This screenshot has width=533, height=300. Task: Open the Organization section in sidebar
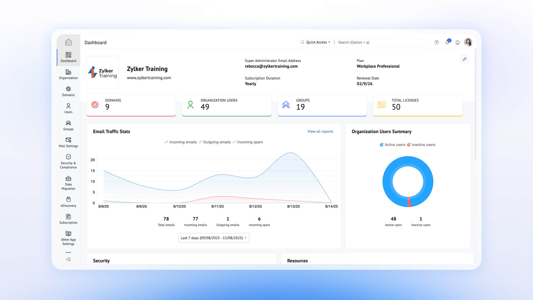coord(68,74)
